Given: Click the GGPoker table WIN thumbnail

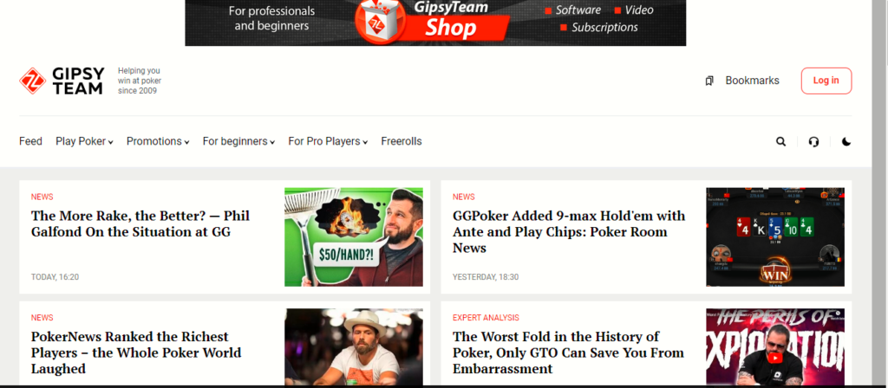Looking at the screenshot, I should 775,237.
